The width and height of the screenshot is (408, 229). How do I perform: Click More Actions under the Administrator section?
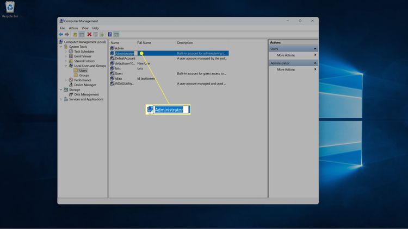(286, 69)
